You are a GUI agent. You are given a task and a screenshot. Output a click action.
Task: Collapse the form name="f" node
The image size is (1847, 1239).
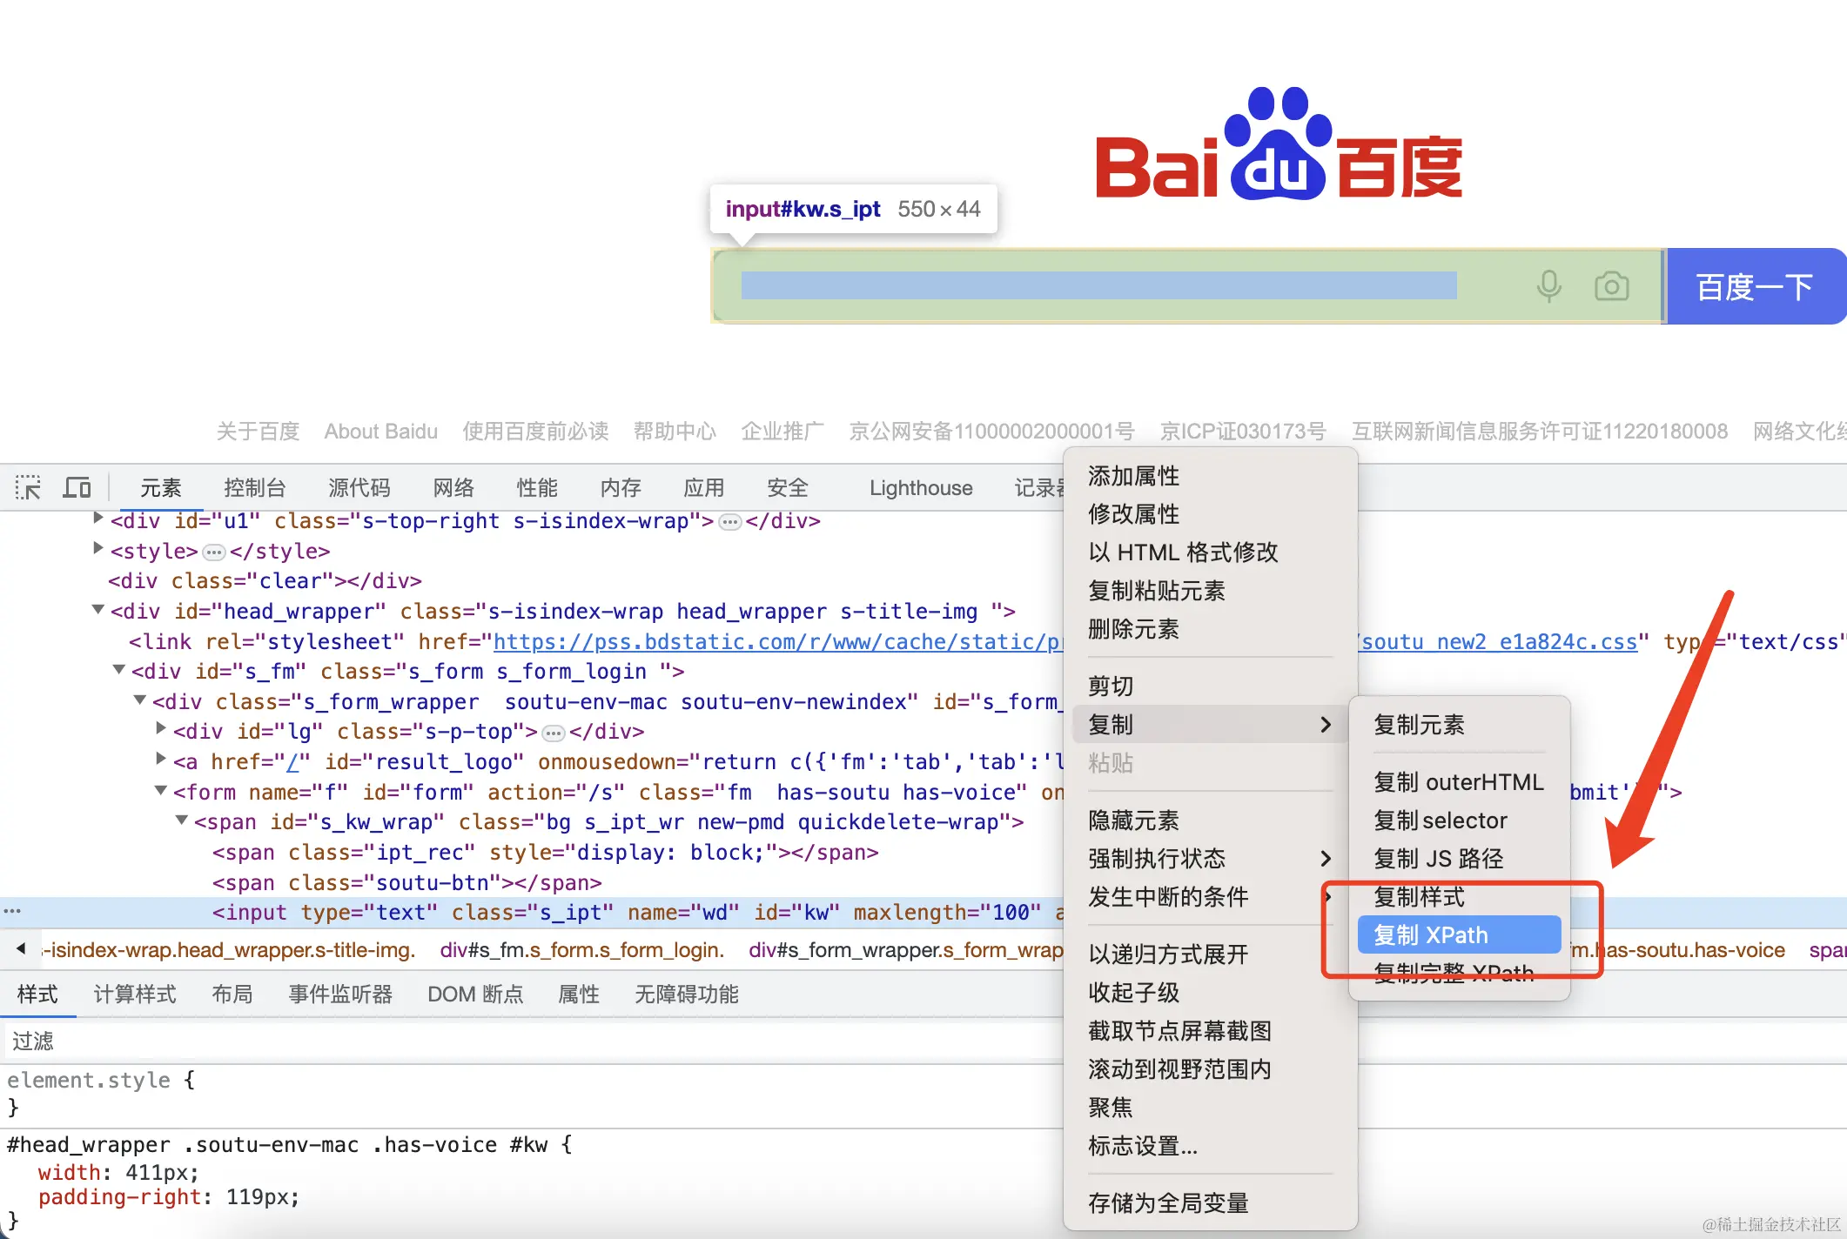click(161, 790)
